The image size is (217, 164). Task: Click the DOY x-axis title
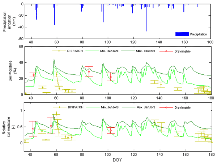(x=118, y=160)
